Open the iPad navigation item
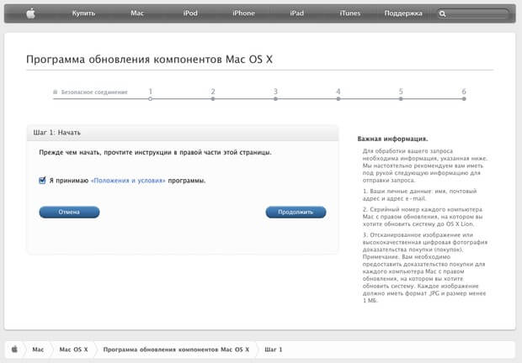 coord(296,13)
